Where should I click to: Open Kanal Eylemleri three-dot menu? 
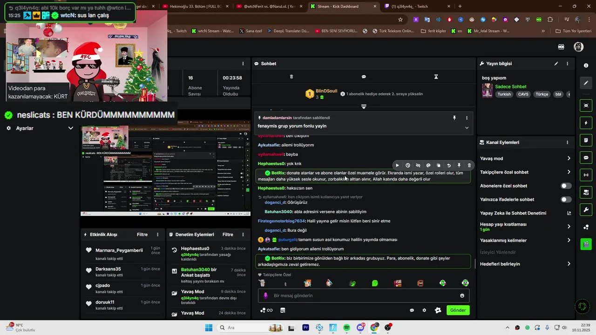pos(567,142)
